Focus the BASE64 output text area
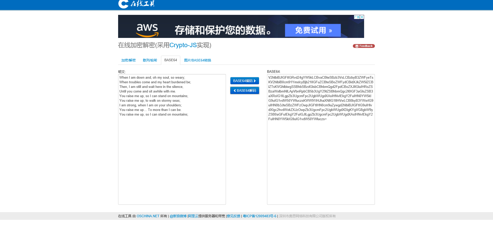 pyautogui.click(x=321, y=139)
